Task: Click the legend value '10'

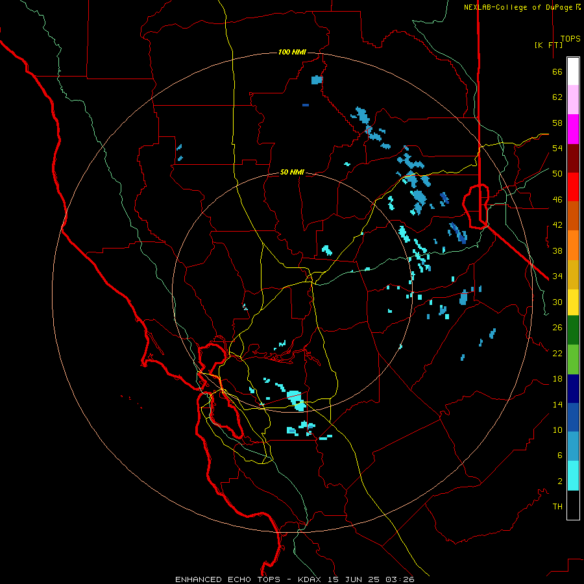Action: [557, 430]
